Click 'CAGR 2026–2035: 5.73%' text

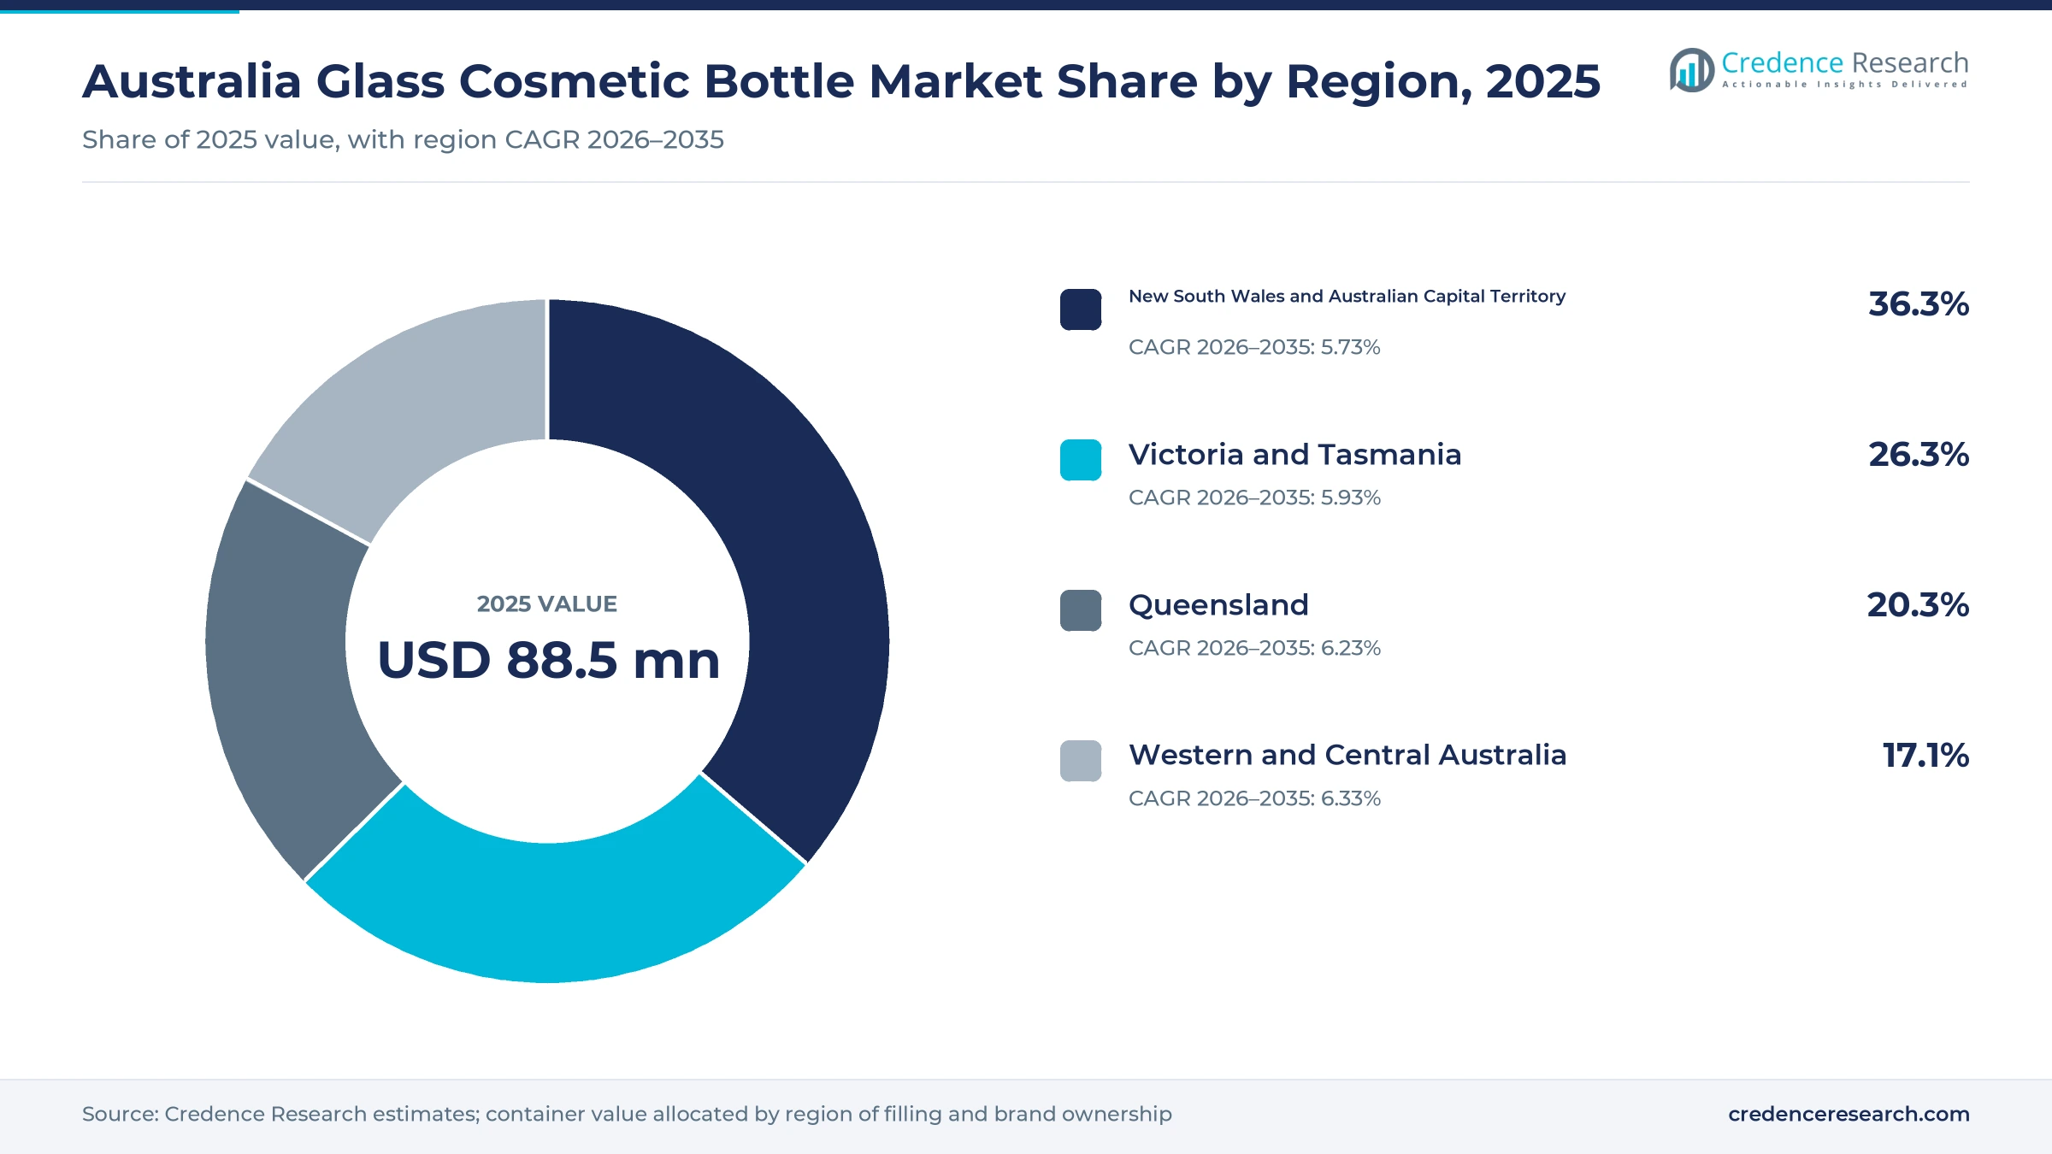pos(1254,347)
